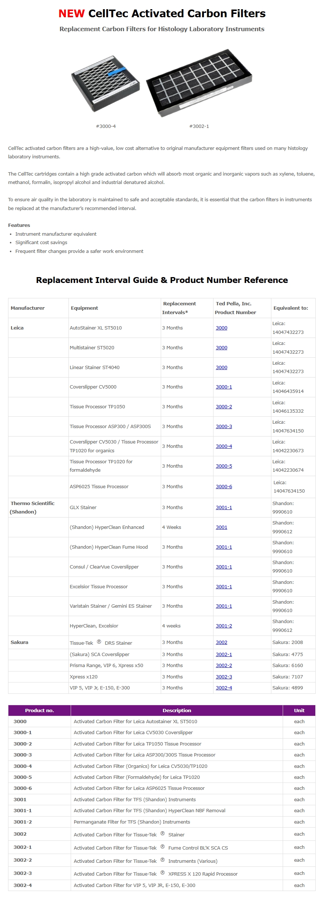Open the 3001-1 link in GLX Stainer row
The height and width of the screenshot is (902, 327).
click(x=224, y=508)
